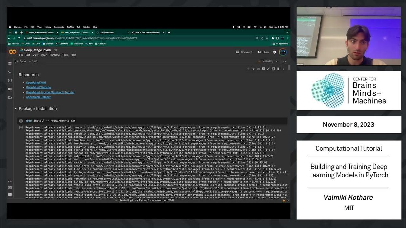Image resolution: width=406 pixels, height=228 pixels.
Task: Click the Comment button
Action: pyautogui.click(x=244, y=52)
